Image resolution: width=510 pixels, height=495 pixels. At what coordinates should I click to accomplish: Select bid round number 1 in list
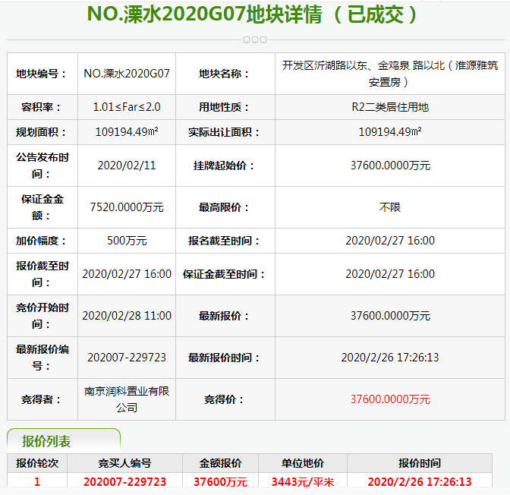tap(37, 481)
